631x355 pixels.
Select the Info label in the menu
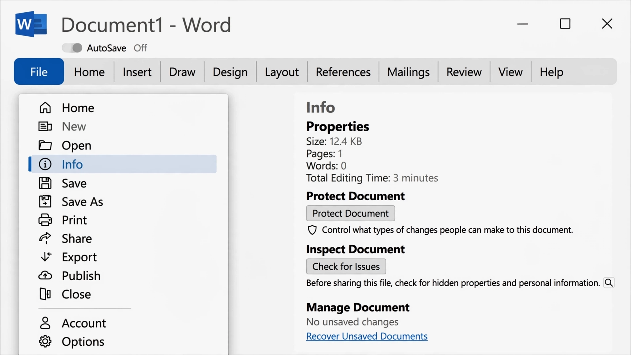coord(72,164)
